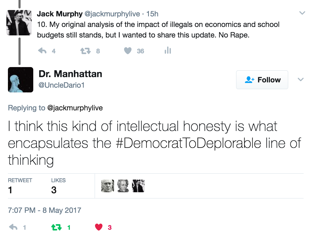Retweet Jack Murphy's tweet
The height and width of the screenshot is (244, 311).
pyautogui.click(x=86, y=51)
